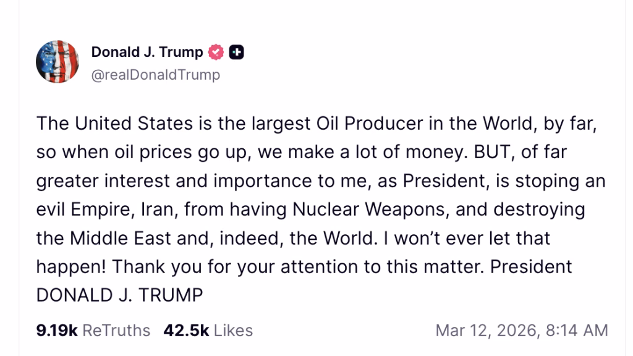This screenshot has width=633, height=356.
Task: Open the @realDonaldTrump handle link
Action: click(155, 75)
